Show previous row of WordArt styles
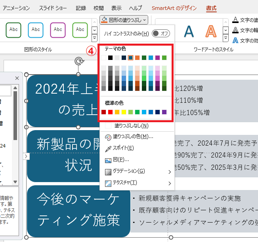Screen dimensions: 258x242 coord(226,22)
